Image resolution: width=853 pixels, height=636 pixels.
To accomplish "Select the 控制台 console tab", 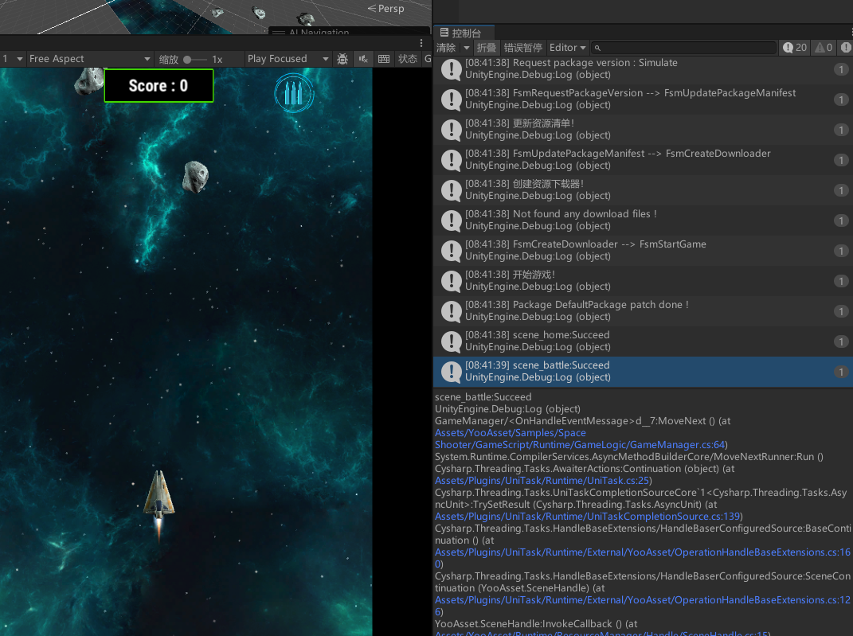I will pos(463,33).
